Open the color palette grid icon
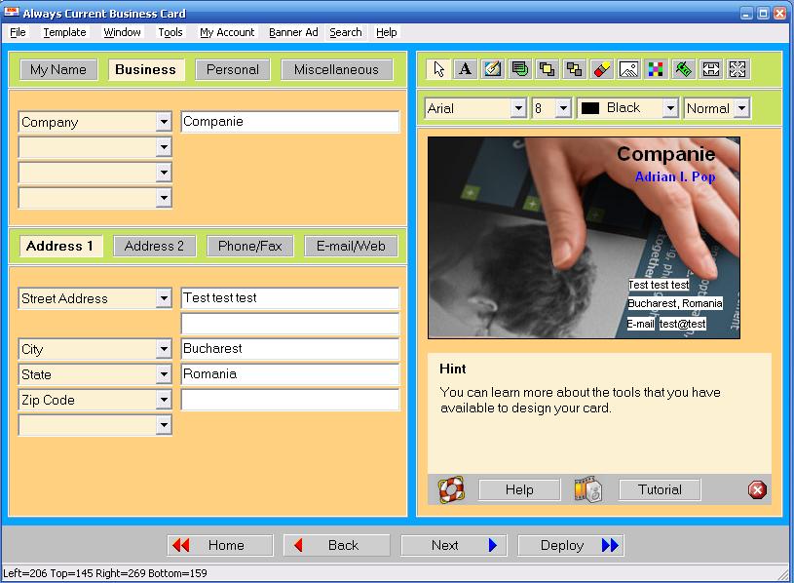The width and height of the screenshot is (794, 583). point(656,69)
